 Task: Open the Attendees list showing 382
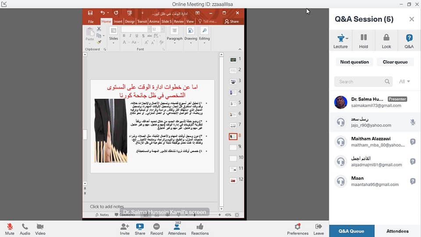[x=177, y=229]
